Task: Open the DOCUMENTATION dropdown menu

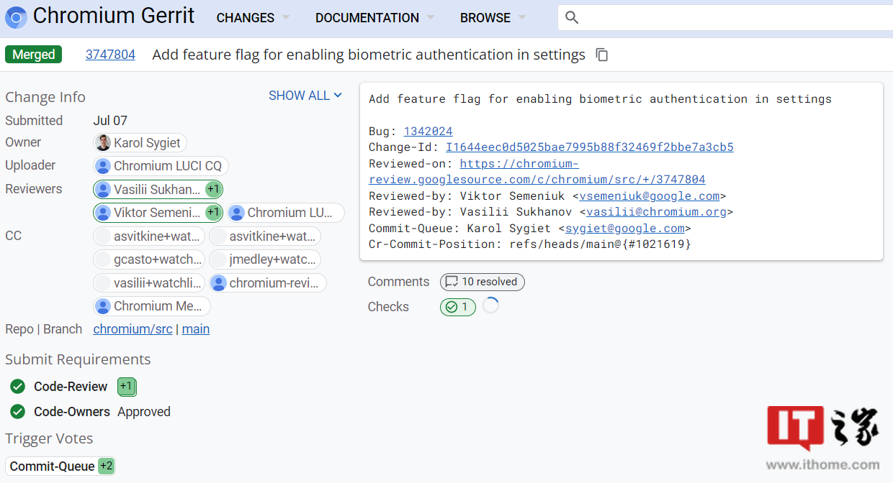Action: (x=374, y=18)
